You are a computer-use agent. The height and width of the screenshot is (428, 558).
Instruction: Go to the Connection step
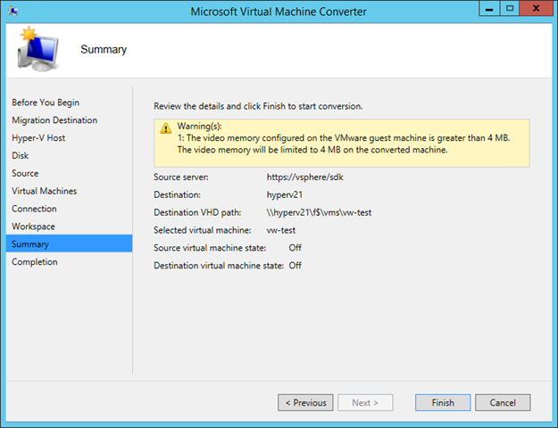(34, 209)
